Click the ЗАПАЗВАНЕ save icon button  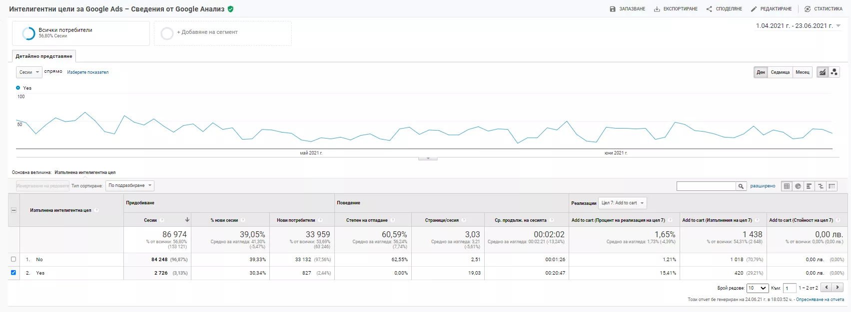pos(628,9)
